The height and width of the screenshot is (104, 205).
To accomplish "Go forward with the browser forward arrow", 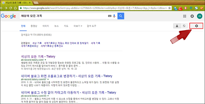I will tap(6, 8).
